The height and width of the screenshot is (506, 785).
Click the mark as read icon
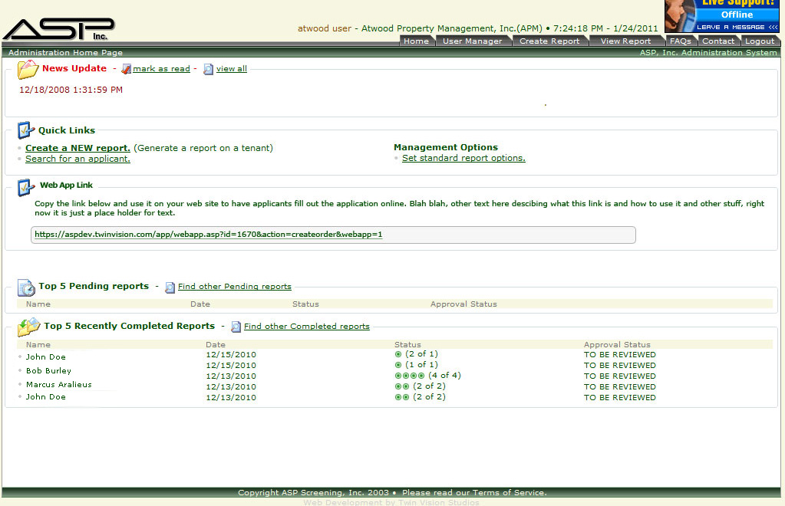[126, 69]
